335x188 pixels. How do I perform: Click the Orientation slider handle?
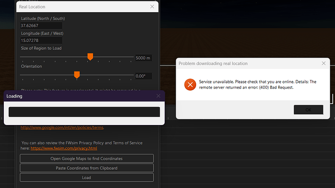(x=77, y=75)
